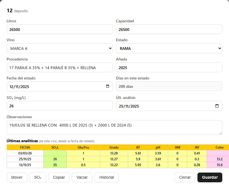Close the dialog with Cerrar
This screenshot has width=229, height=189.
(185, 177)
